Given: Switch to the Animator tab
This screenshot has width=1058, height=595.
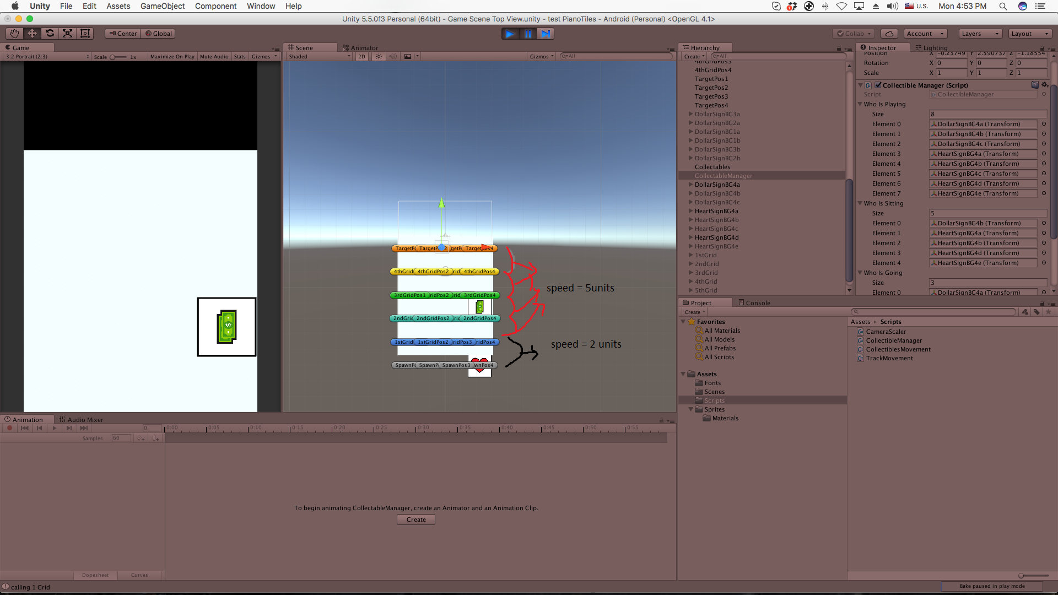Looking at the screenshot, I should [360, 48].
